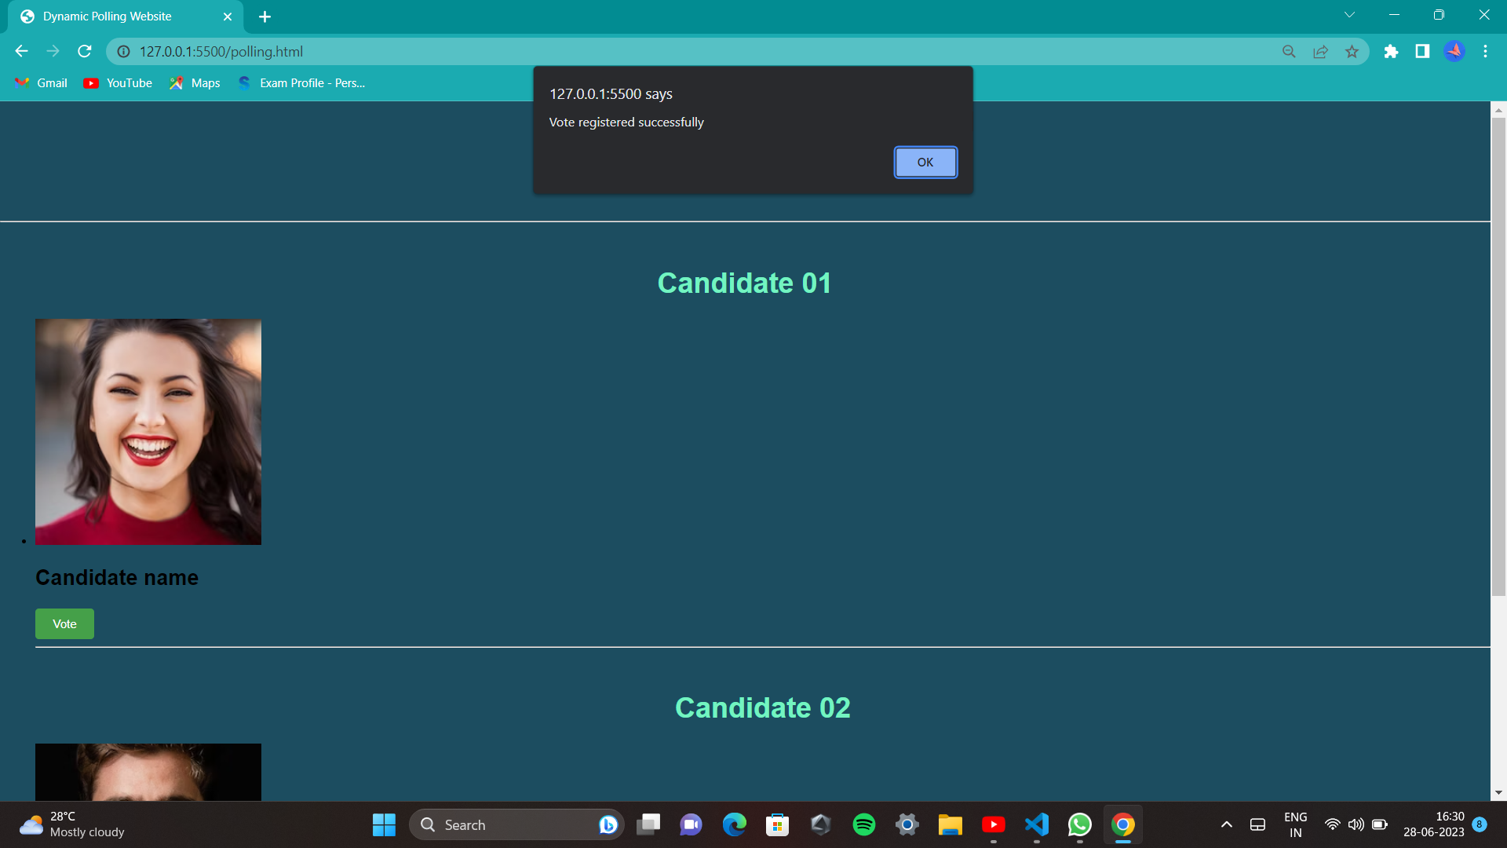Click OK in the alert dialog

[925, 163]
